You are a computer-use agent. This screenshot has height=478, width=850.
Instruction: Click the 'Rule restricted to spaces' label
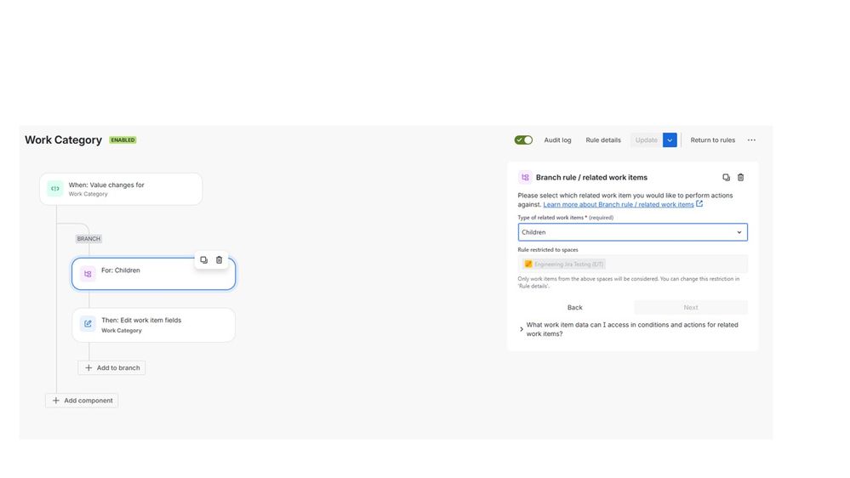coord(547,250)
